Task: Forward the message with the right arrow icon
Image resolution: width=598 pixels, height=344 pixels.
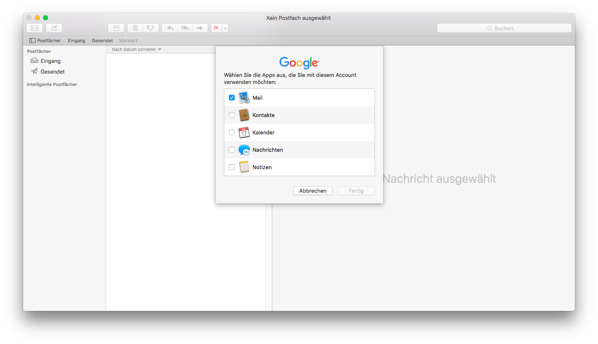Action: [200, 28]
